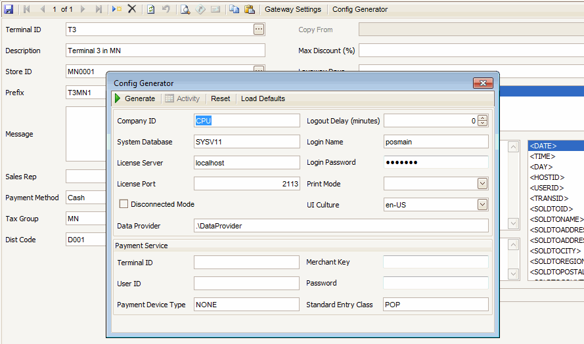Click the Save disk icon in toolbar
584x344 pixels.
click(9, 9)
